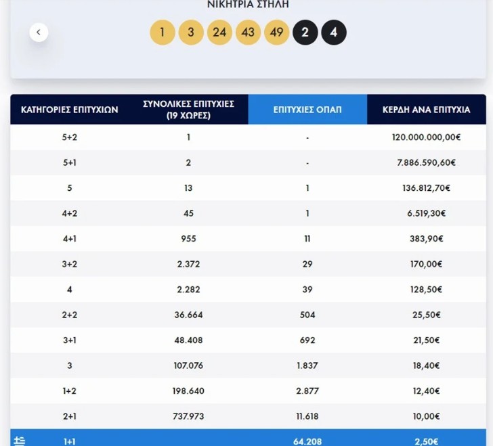Click black bonus ball 2

(x=305, y=32)
